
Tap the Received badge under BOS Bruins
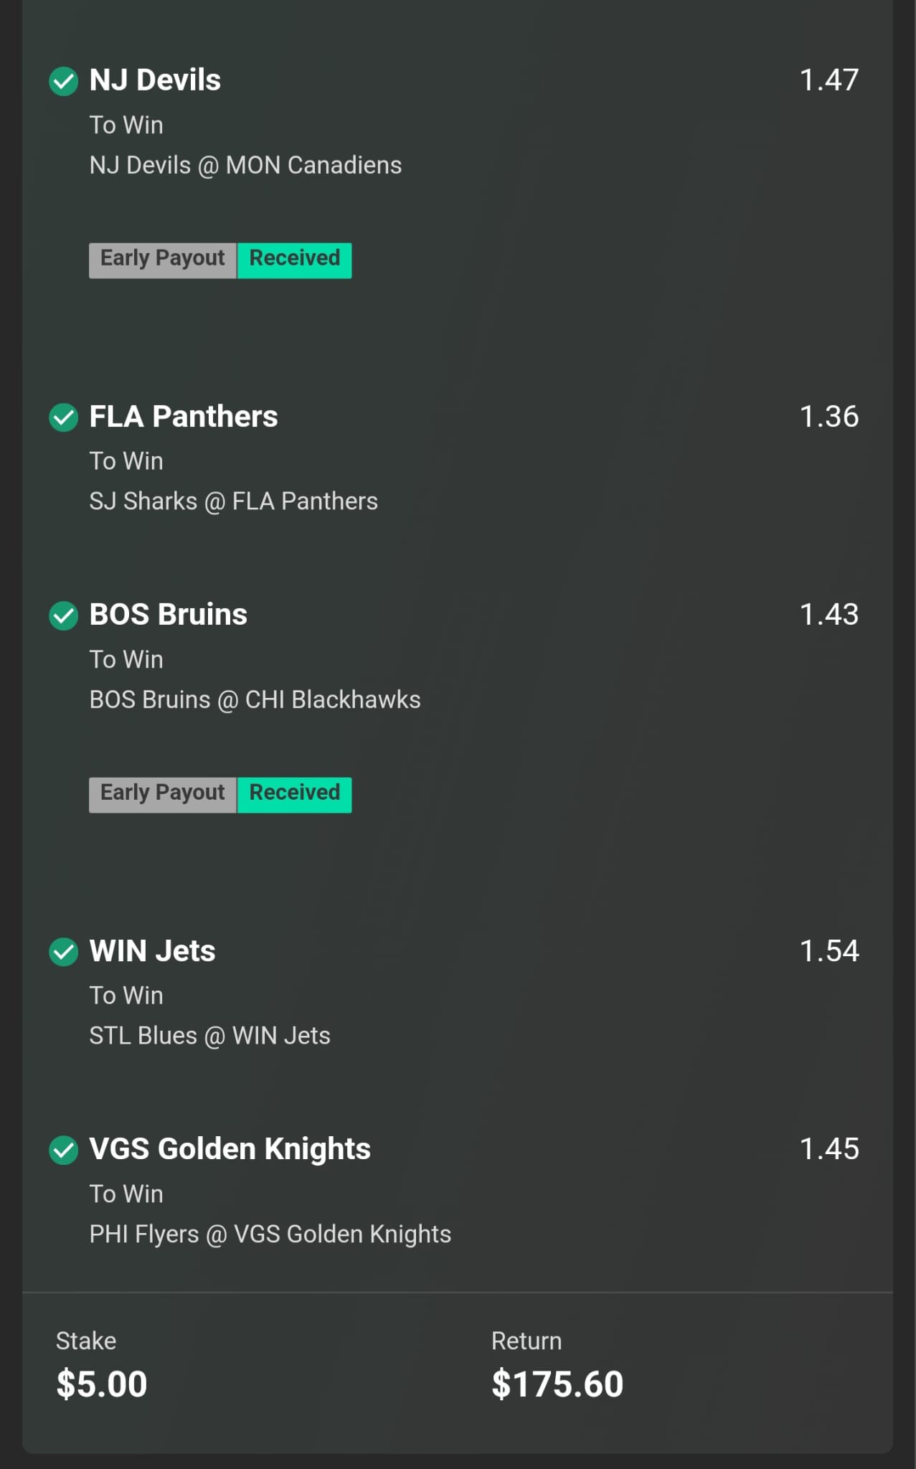(294, 795)
